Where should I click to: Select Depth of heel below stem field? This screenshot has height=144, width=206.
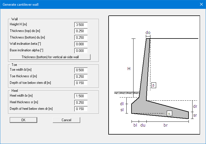[x=81, y=109]
